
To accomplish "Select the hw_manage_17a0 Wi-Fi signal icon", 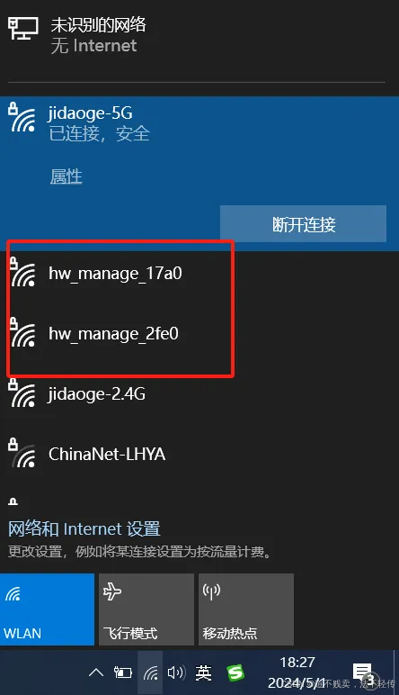I will pos(22,272).
